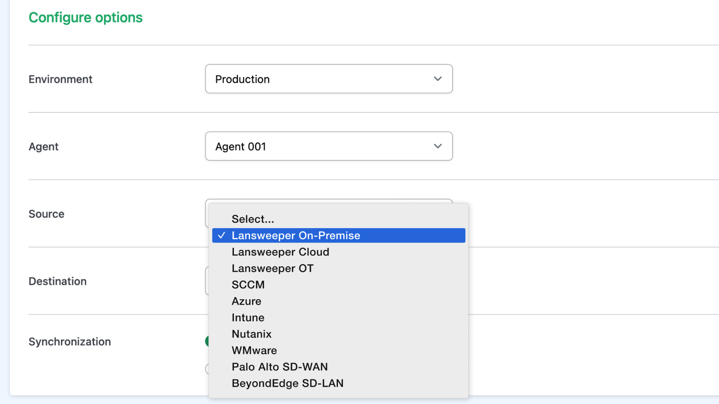719x404 pixels.
Task: Select Azure from the source options
Action: tap(247, 301)
